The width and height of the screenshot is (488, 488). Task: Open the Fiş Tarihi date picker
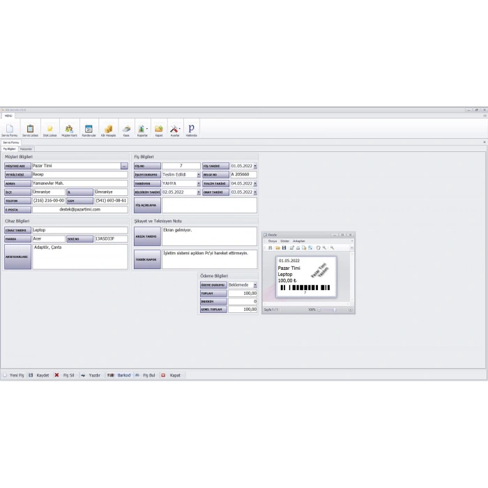255,167
